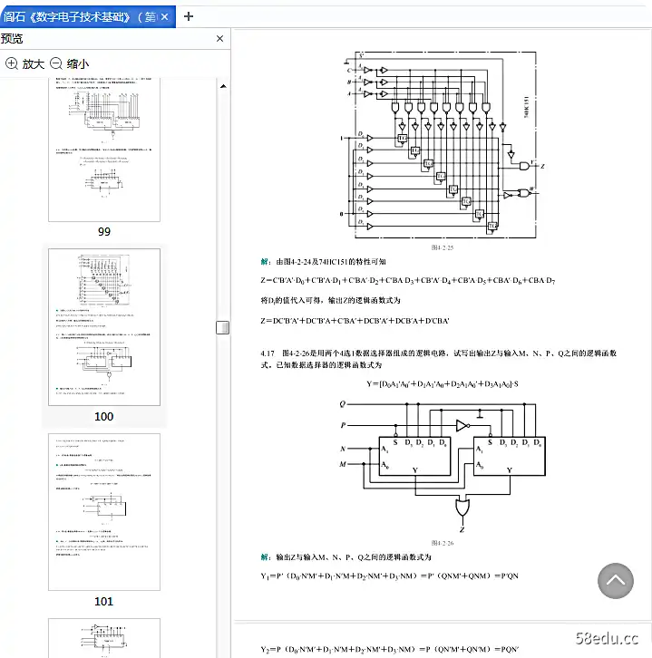The image size is (652, 658).
Task: Click the 放大 text label
Action: 34,64
